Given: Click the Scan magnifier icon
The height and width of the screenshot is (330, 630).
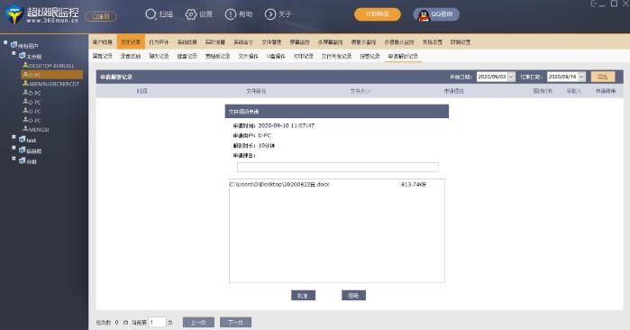Looking at the screenshot, I should coord(151,14).
